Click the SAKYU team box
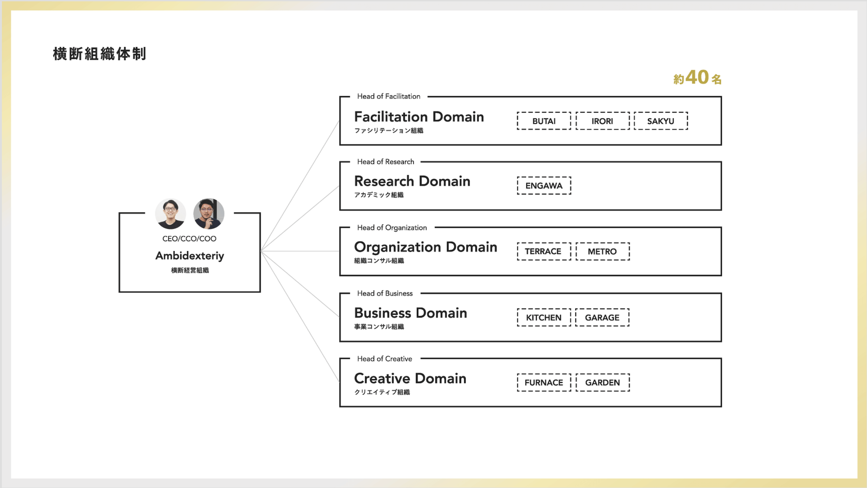Image resolution: width=867 pixels, height=488 pixels. coord(661,121)
